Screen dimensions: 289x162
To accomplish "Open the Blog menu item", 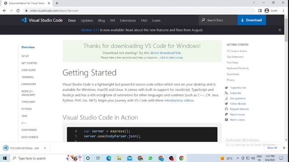I will [x=101, y=20].
